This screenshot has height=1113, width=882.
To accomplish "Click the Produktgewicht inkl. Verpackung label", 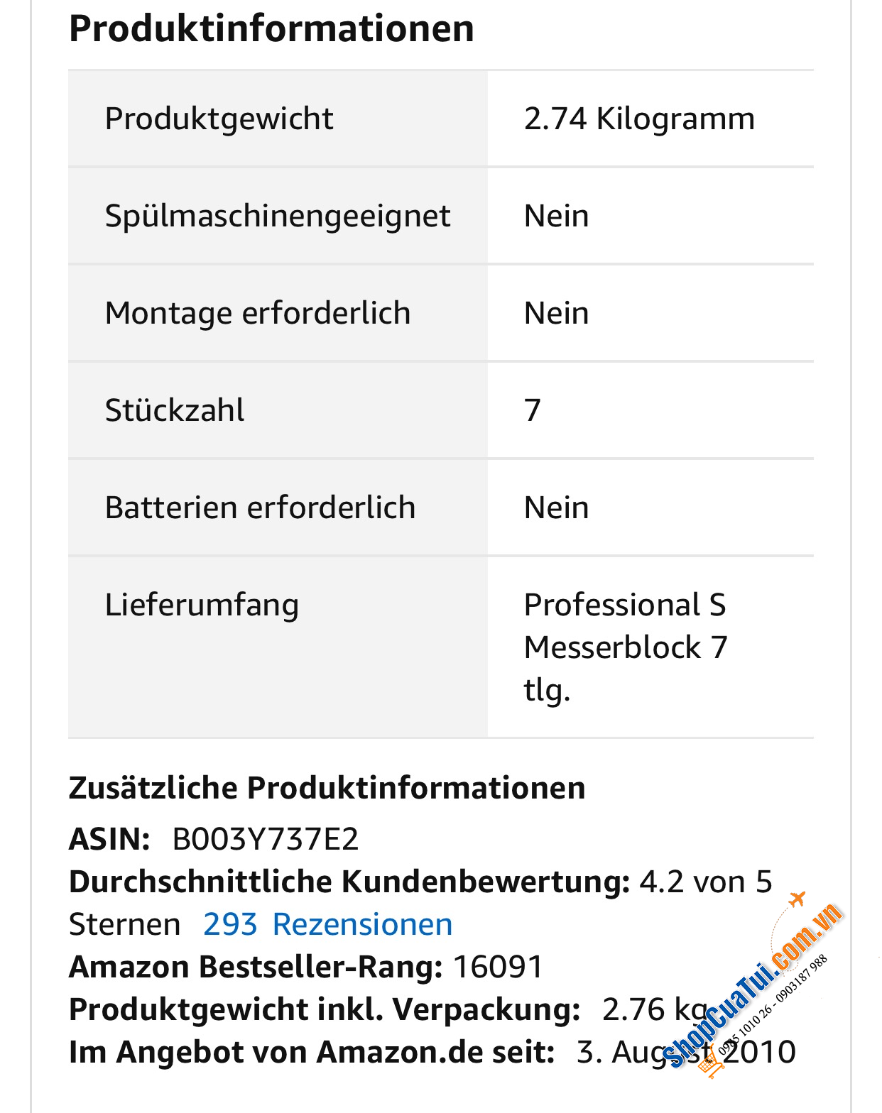I will point(325,1009).
